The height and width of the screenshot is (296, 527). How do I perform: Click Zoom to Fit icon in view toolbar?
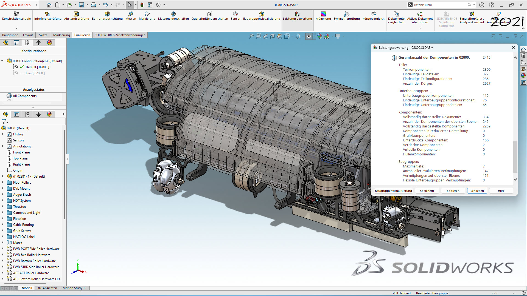pos(251,36)
